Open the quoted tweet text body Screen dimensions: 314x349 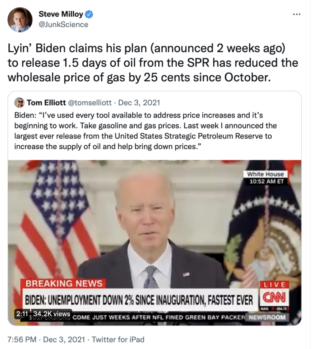tap(145, 131)
